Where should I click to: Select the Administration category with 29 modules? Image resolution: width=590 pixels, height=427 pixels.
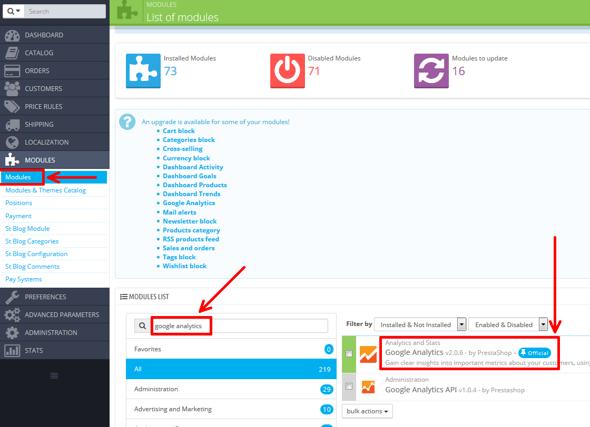click(x=231, y=389)
